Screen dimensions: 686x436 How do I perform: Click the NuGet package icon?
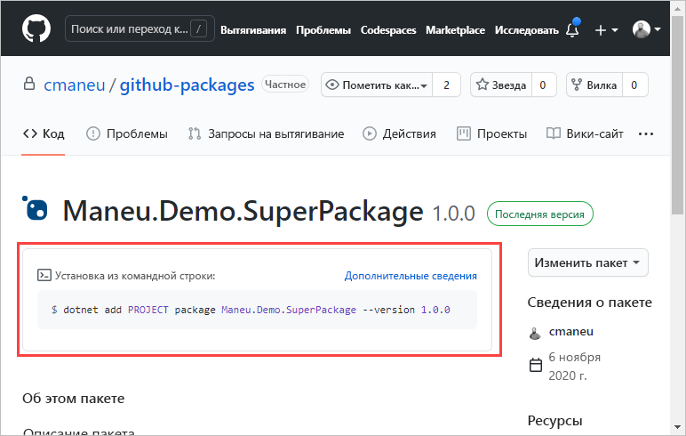[35, 208]
